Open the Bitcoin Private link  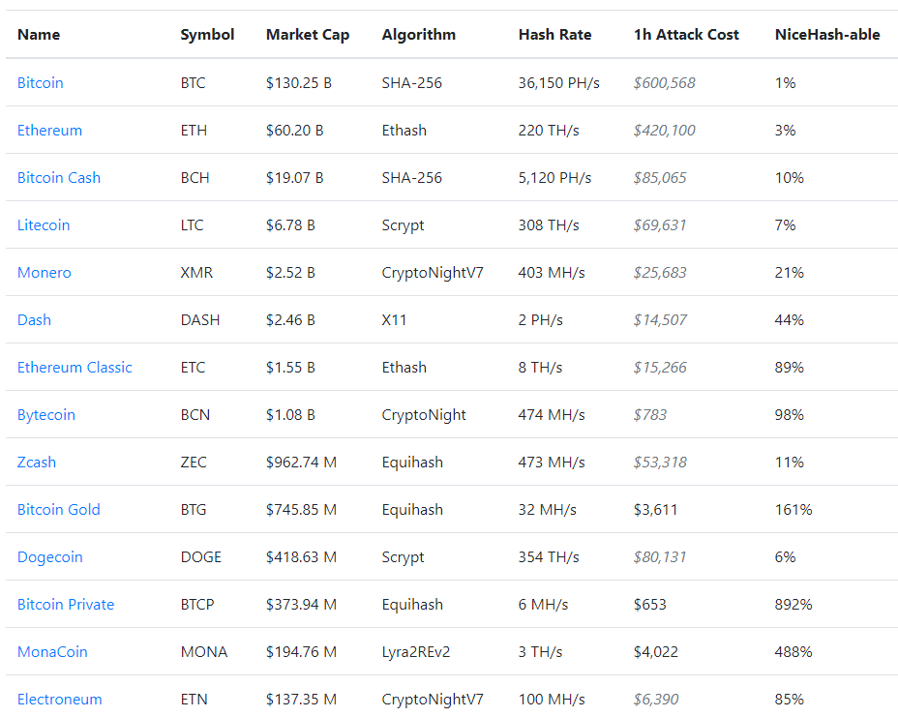66,605
